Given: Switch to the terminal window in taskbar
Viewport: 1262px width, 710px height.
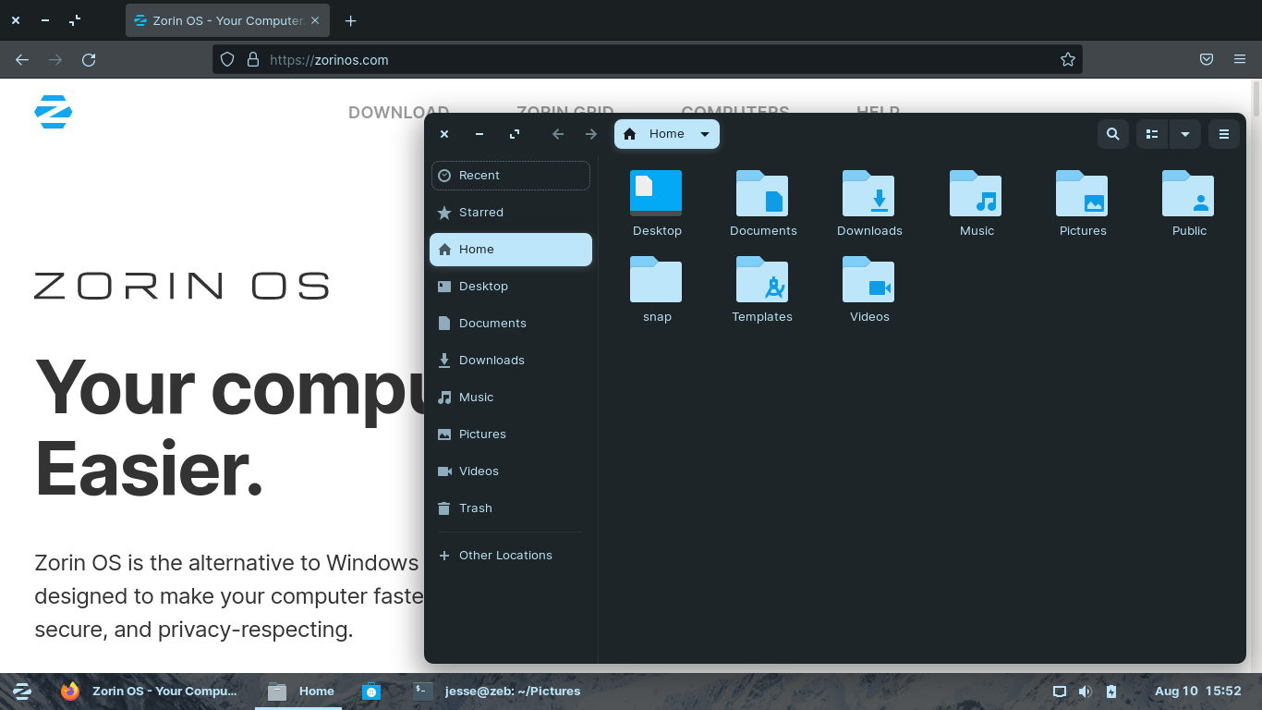Looking at the screenshot, I should (x=497, y=692).
